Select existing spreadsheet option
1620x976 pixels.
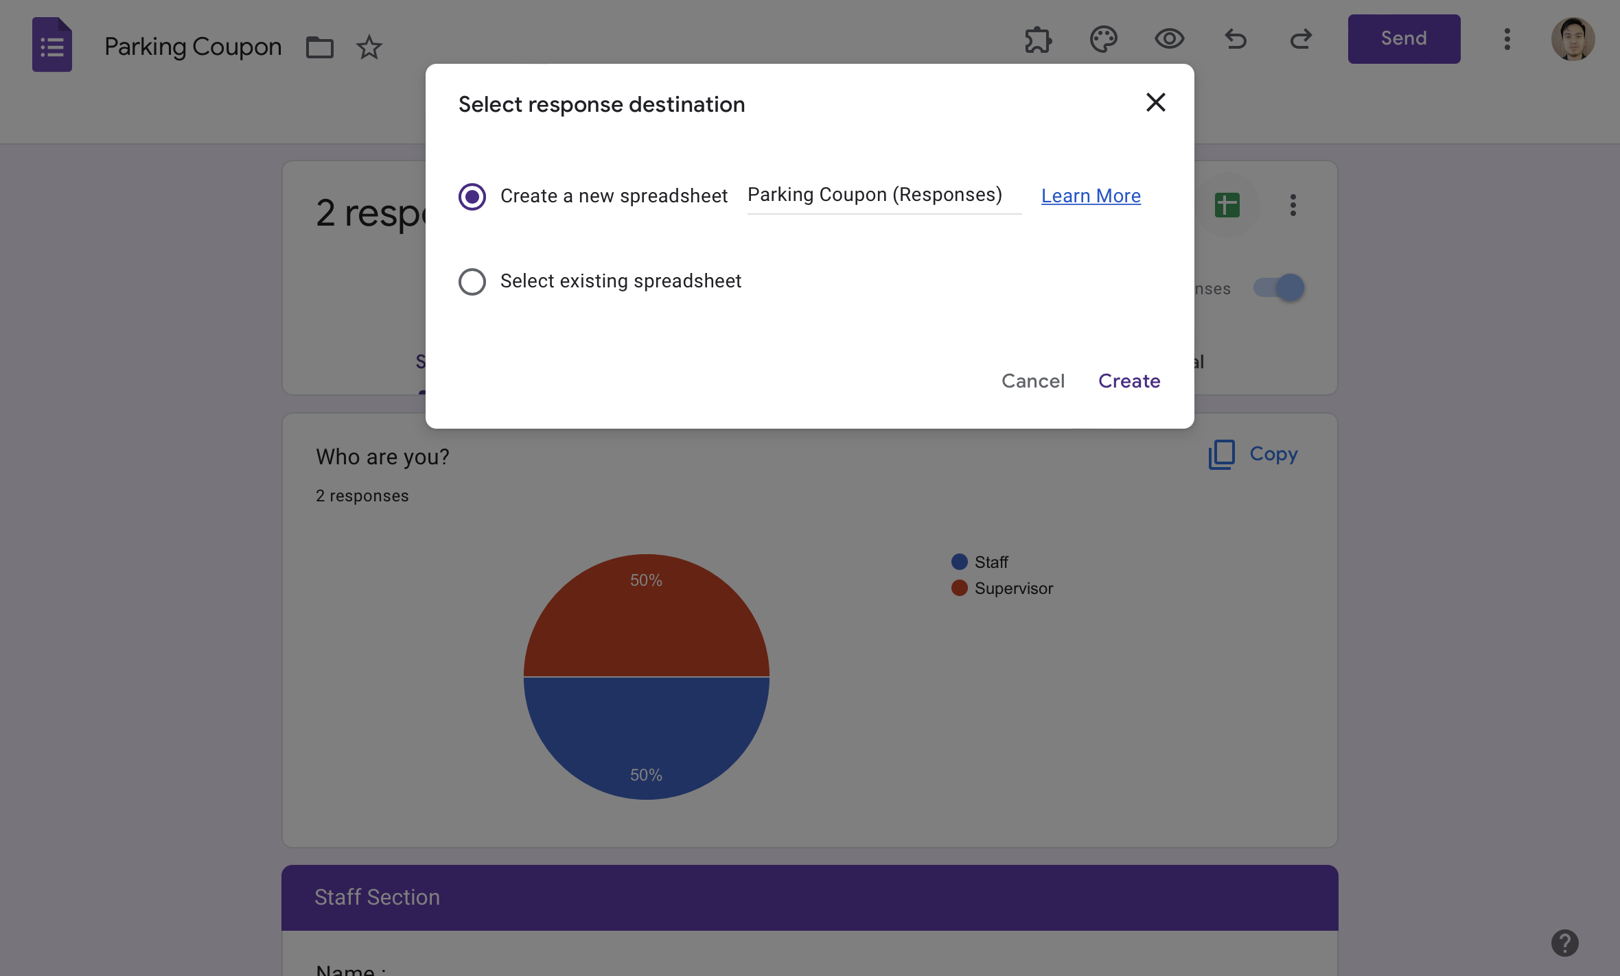[472, 281]
